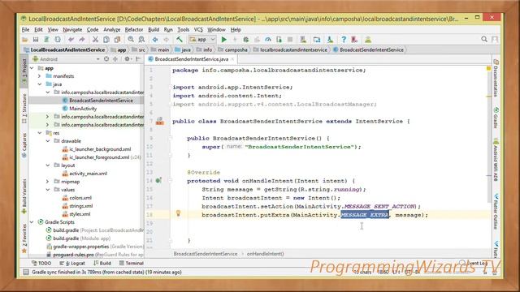
Task: Open the Build tool window
Action: [102, 263]
